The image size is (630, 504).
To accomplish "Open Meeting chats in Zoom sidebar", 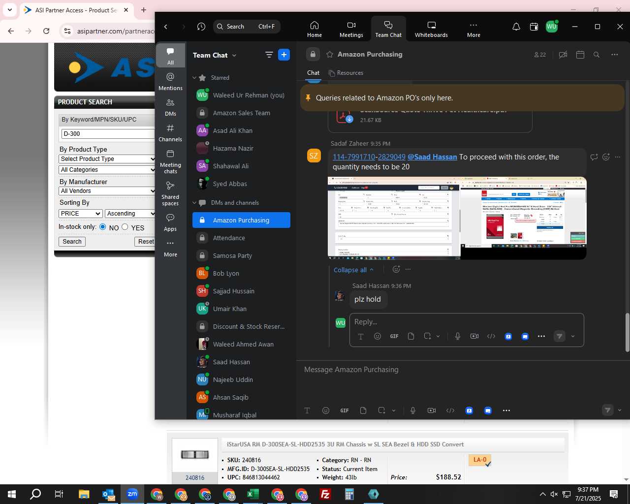I will pos(170,161).
